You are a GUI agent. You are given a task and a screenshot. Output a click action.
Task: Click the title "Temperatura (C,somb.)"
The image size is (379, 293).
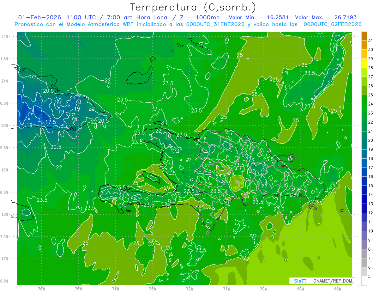pos(193,7)
